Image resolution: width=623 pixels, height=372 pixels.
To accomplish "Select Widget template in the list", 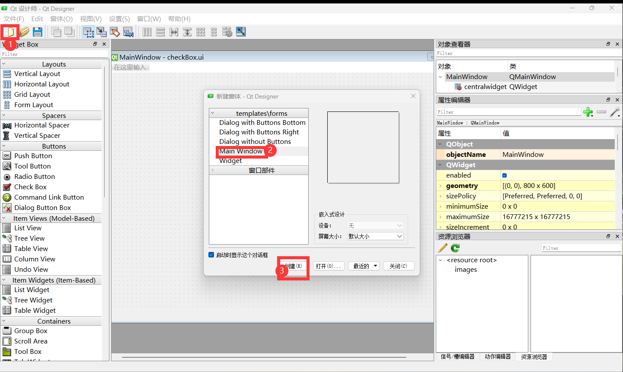I will click(230, 161).
